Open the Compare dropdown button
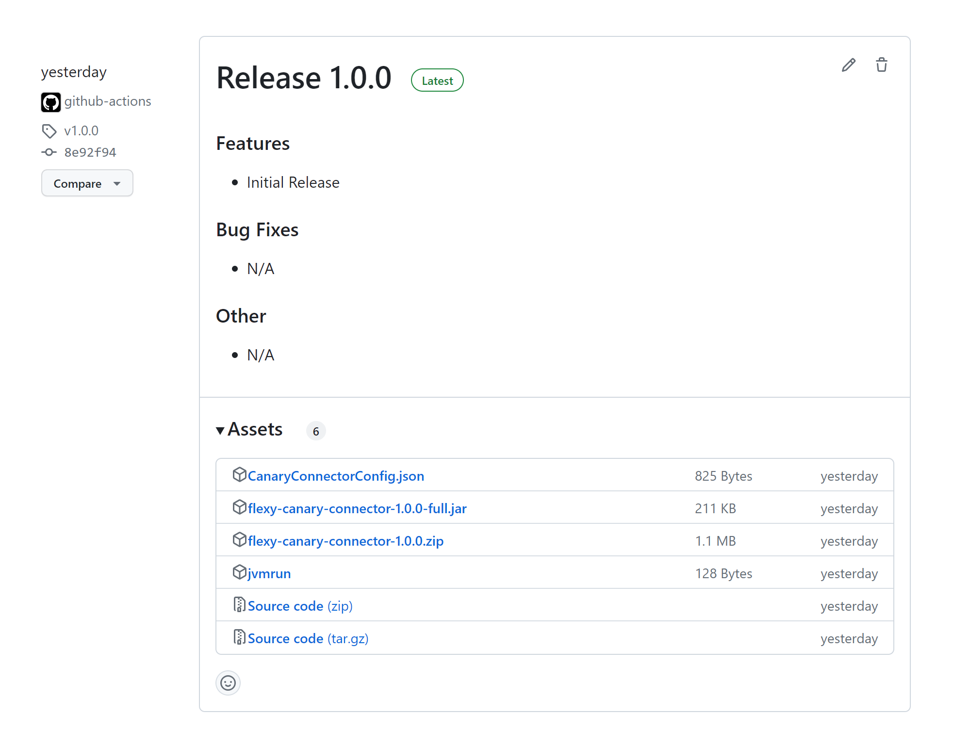Image resolution: width=970 pixels, height=730 pixels. click(87, 183)
